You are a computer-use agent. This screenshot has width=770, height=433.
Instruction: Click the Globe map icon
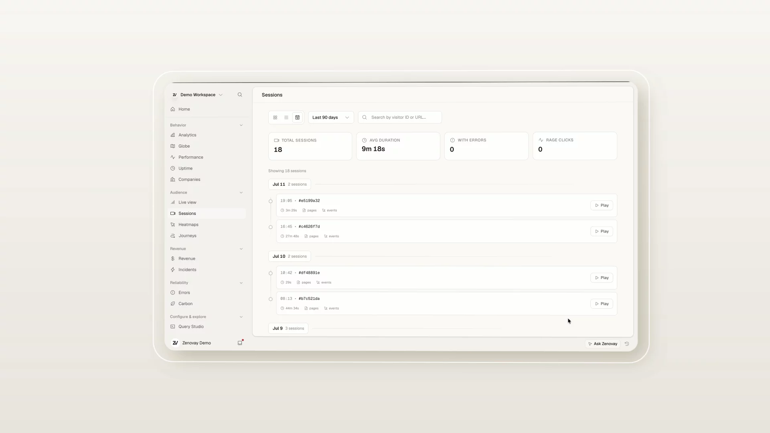click(172, 146)
